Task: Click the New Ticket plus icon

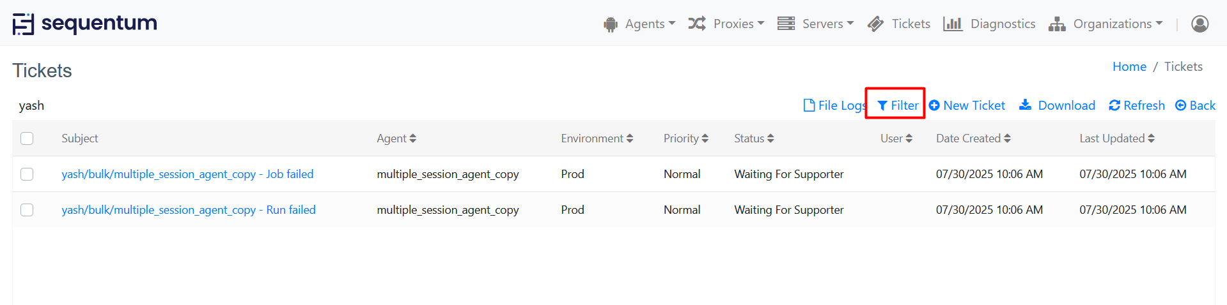Action: 934,105
